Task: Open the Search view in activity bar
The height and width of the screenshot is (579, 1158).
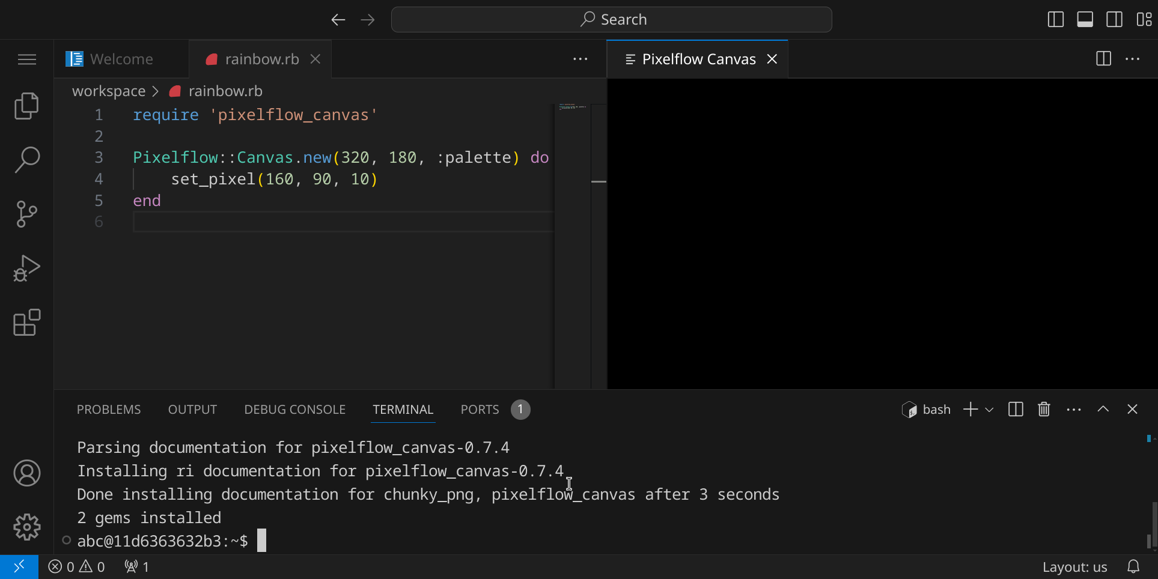Action: 26,160
